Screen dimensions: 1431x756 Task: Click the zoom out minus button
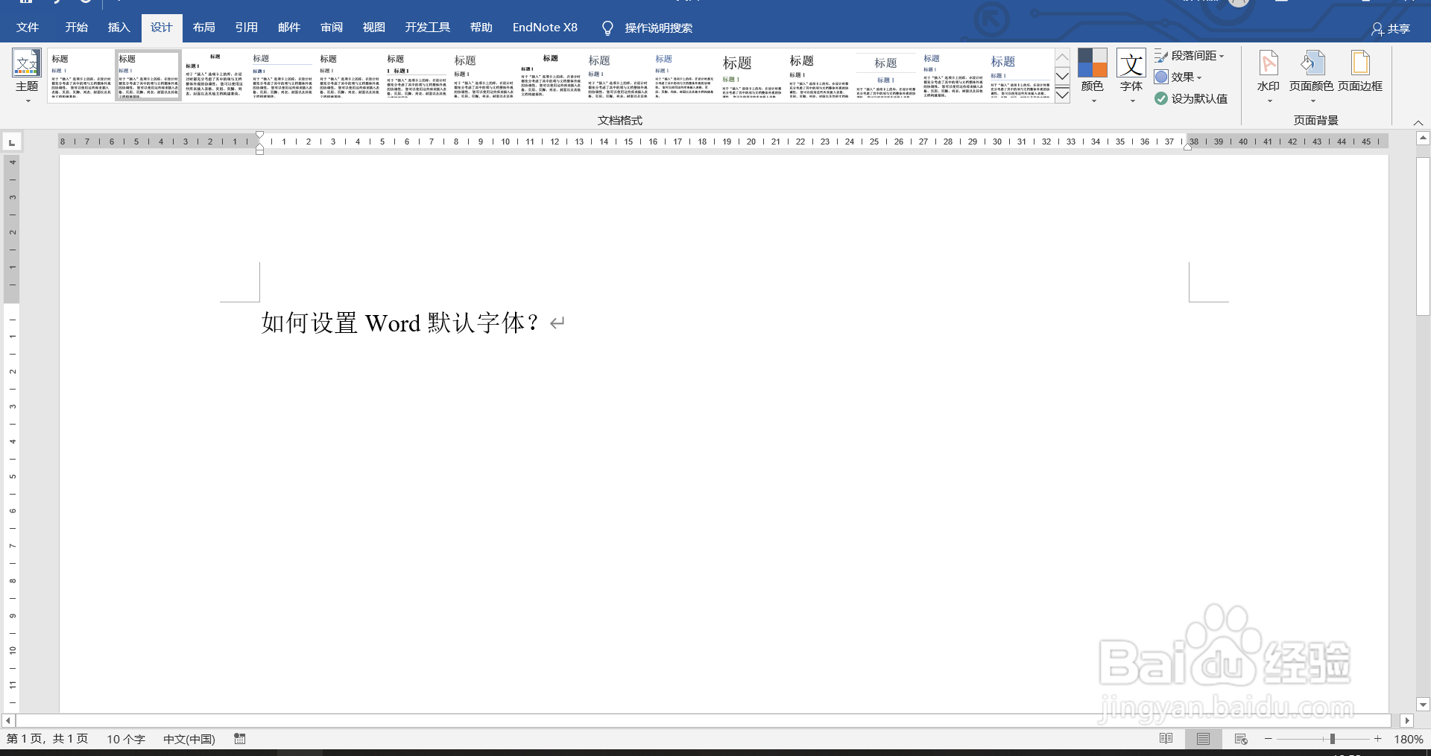click(1269, 739)
